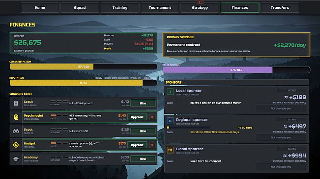Viewport: 320px width, 179px height.
Task: Click the Coach level indicator pips
Action: tap(59, 101)
